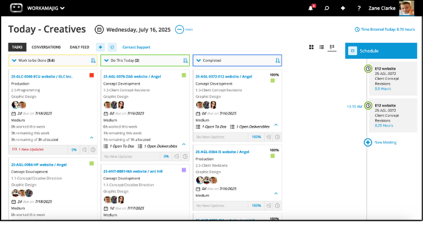Image resolution: width=423 pixels, height=245 pixels.
Task: Open 25-ANT-0081-MA website task link
Action: [x=133, y=171]
